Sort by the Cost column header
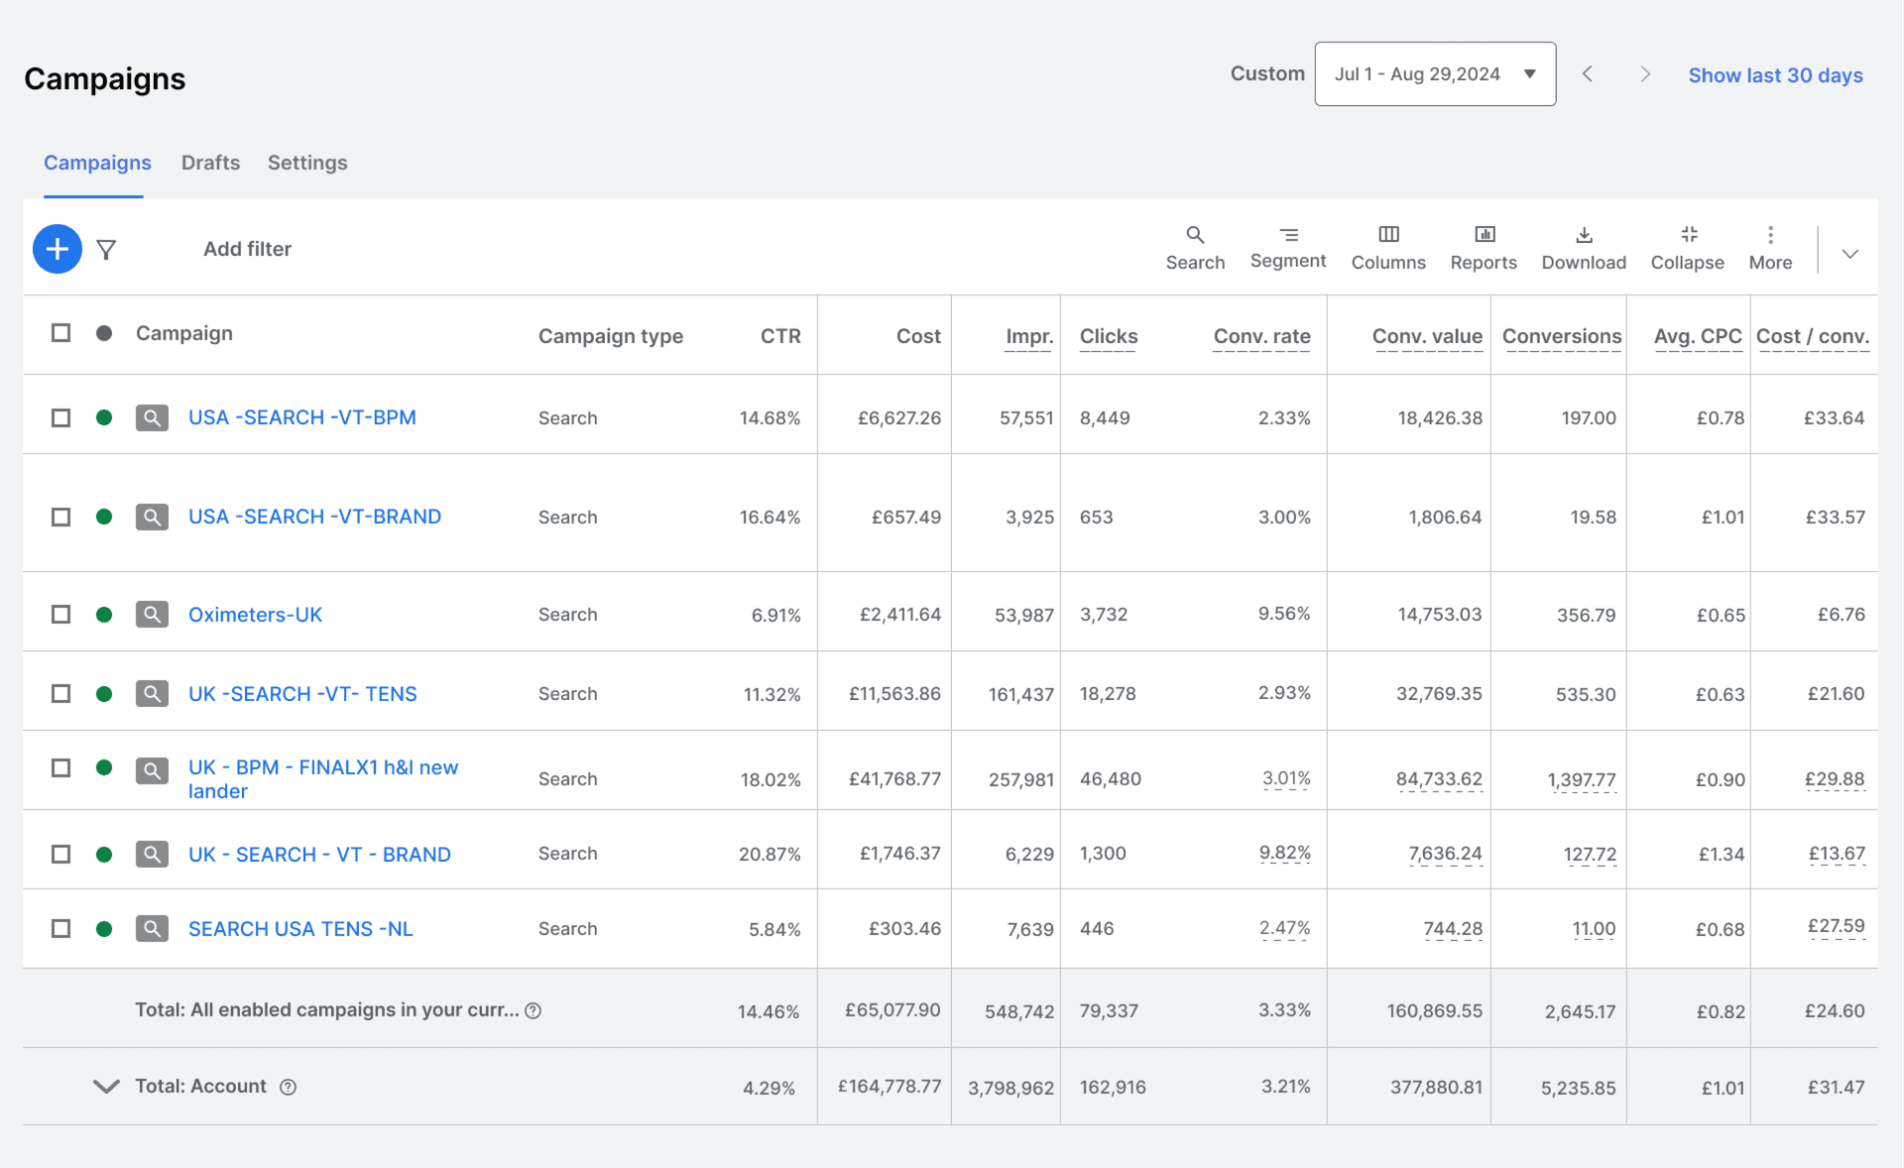The height and width of the screenshot is (1168, 1904). [918, 336]
